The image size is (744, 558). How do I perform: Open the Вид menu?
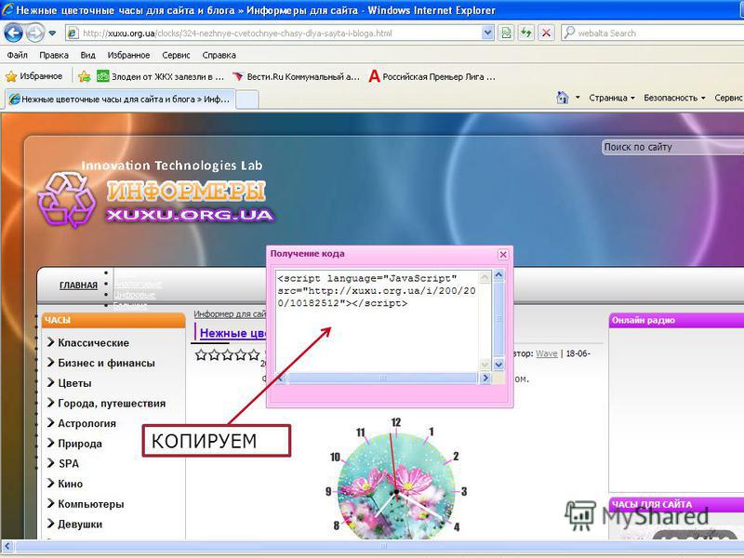click(x=87, y=55)
